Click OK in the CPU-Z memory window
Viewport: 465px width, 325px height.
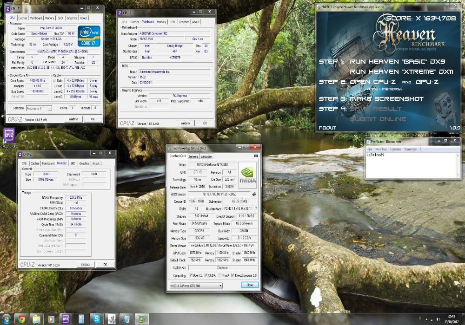[105, 265]
